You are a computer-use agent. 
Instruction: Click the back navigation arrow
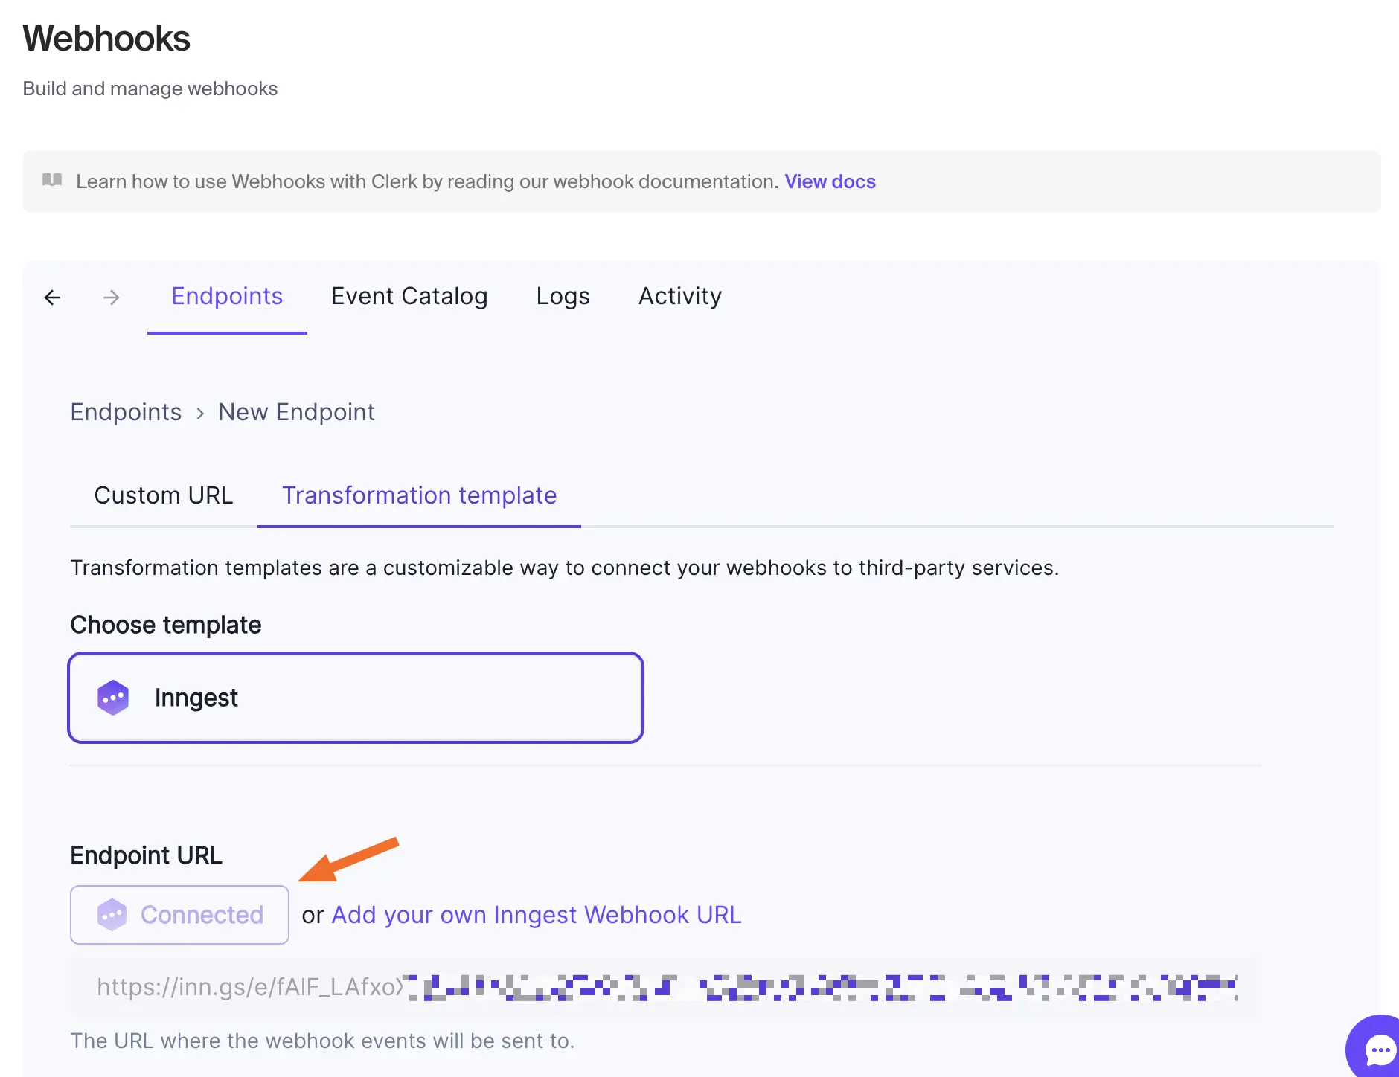pos(52,297)
